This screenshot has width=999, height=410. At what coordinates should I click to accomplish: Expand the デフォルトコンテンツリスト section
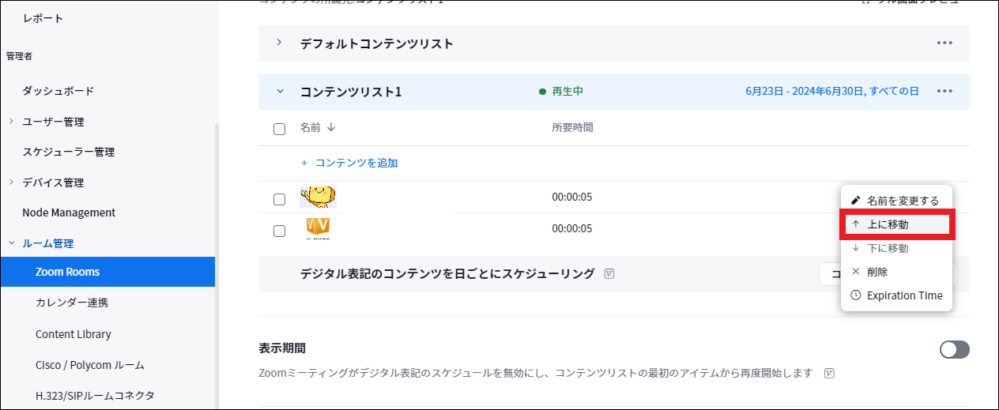279,43
